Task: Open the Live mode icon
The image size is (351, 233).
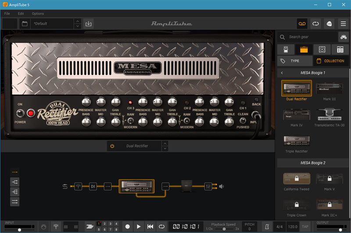Action: pyautogui.click(x=329, y=24)
